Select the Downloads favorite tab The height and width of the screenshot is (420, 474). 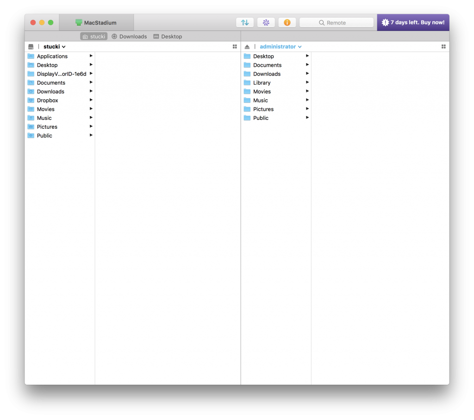coord(129,36)
